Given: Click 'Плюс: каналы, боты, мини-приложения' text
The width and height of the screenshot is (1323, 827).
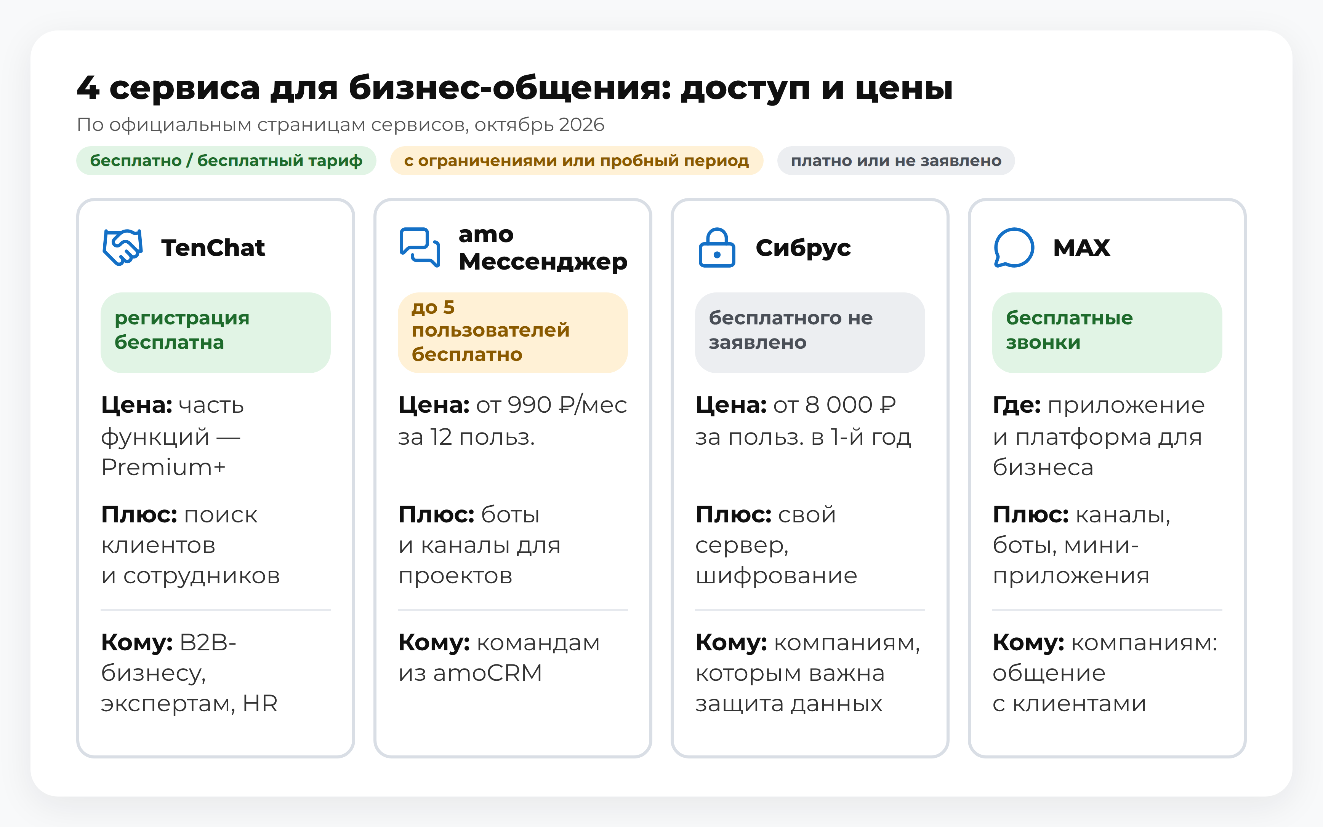Looking at the screenshot, I should (x=1082, y=545).
